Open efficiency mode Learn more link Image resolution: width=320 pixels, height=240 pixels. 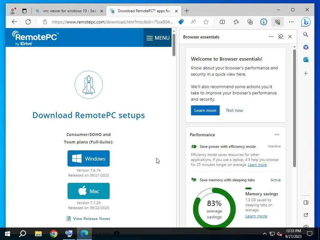click(x=257, y=165)
